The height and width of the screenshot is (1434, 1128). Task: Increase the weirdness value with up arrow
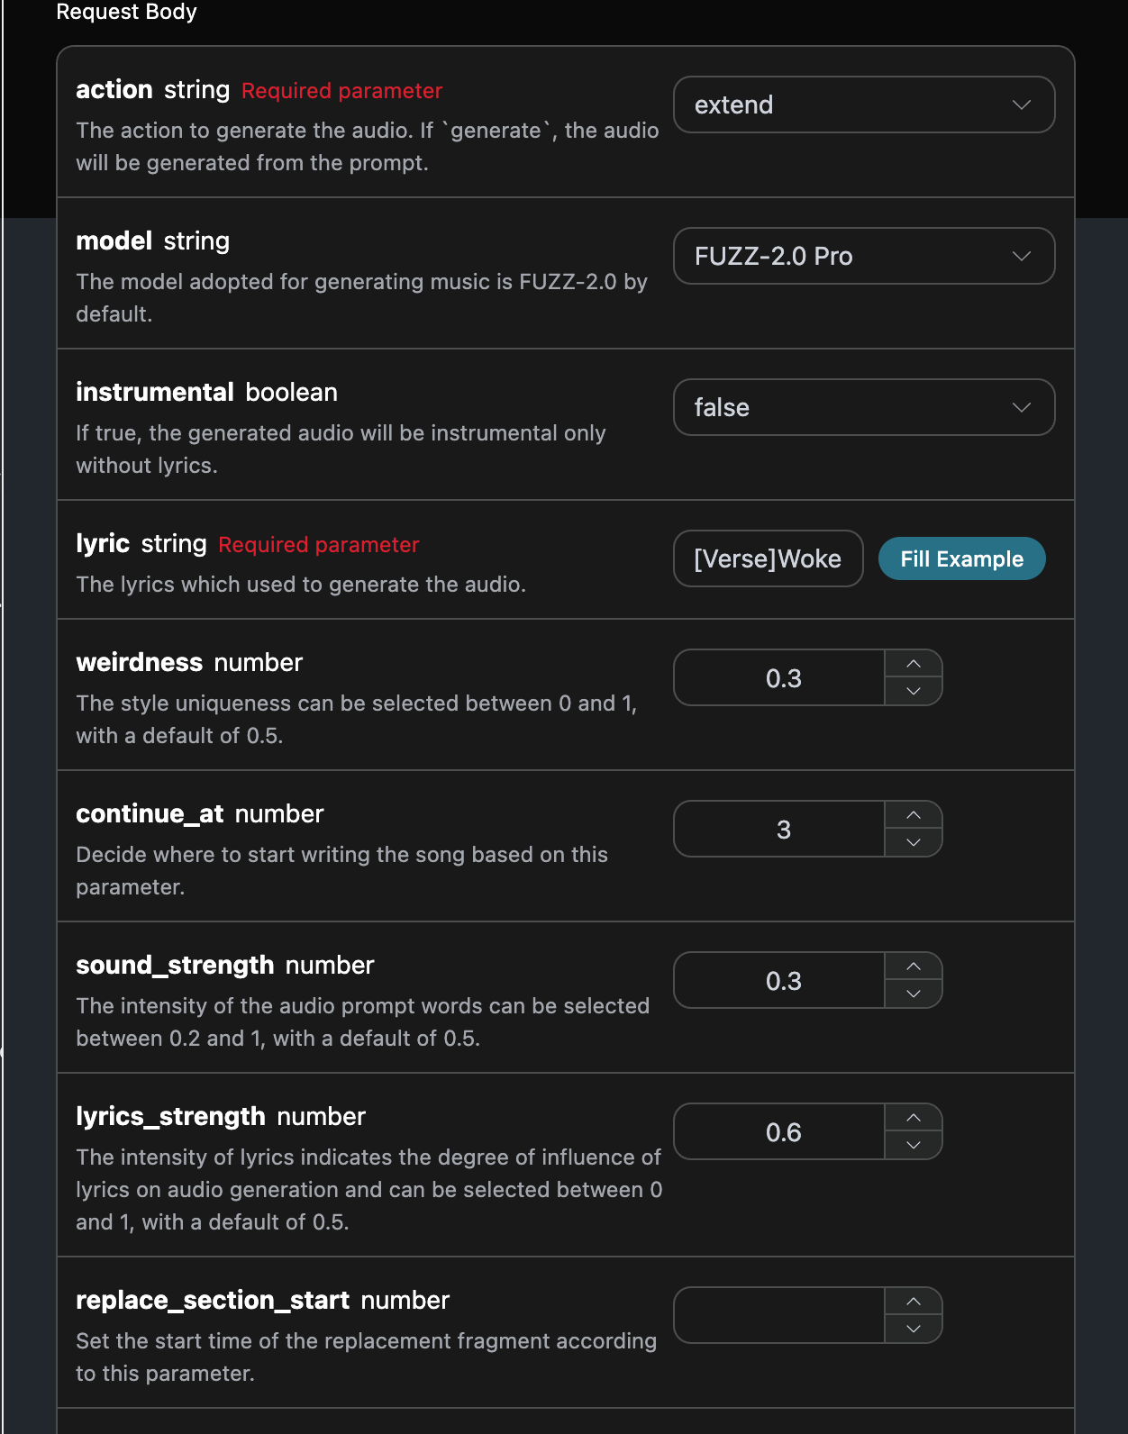point(914,664)
